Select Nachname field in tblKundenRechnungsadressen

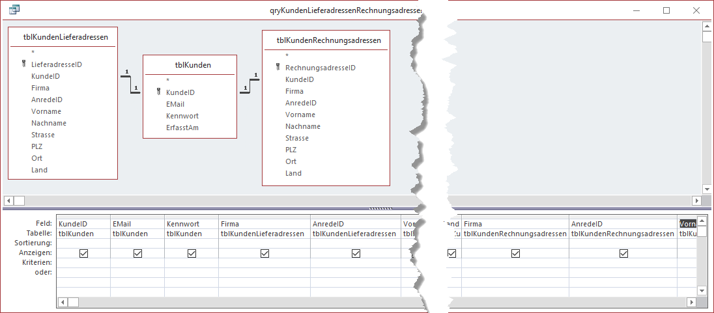tap(303, 126)
